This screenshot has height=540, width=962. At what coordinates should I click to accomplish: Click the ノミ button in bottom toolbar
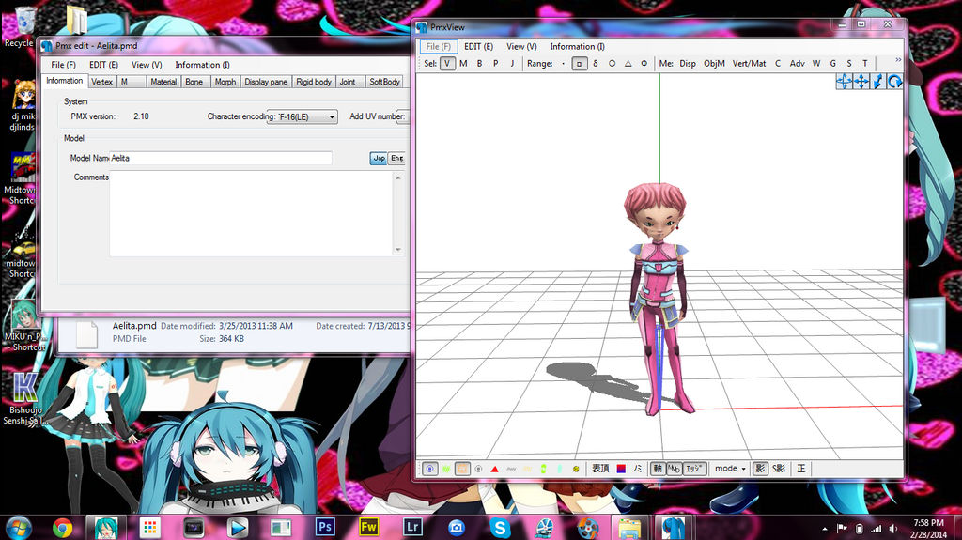coord(638,469)
